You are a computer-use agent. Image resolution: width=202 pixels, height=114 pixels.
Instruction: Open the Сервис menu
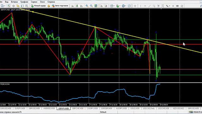tap(34, 2)
